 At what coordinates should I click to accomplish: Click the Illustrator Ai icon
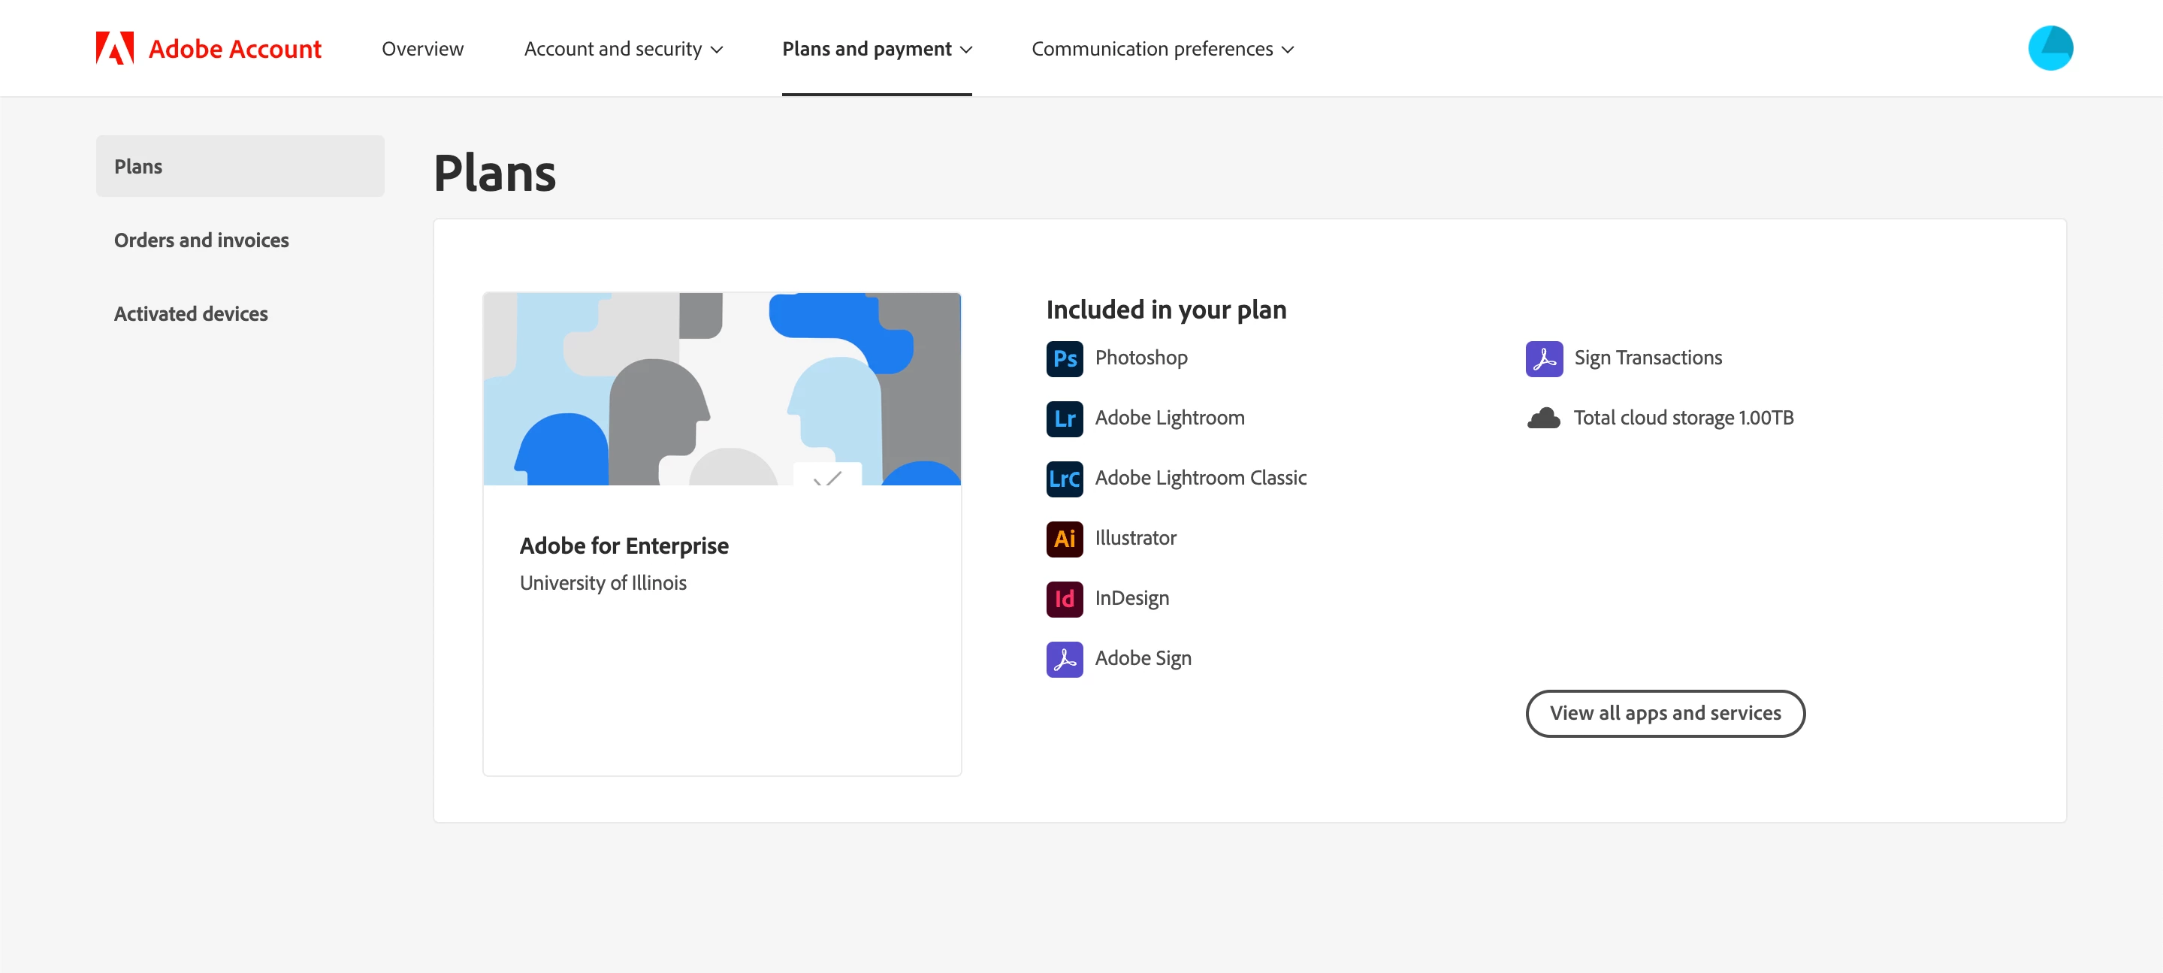click(x=1064, y=539)
